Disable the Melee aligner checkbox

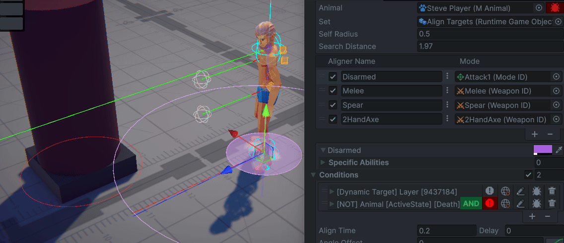(x=333, y=91)
